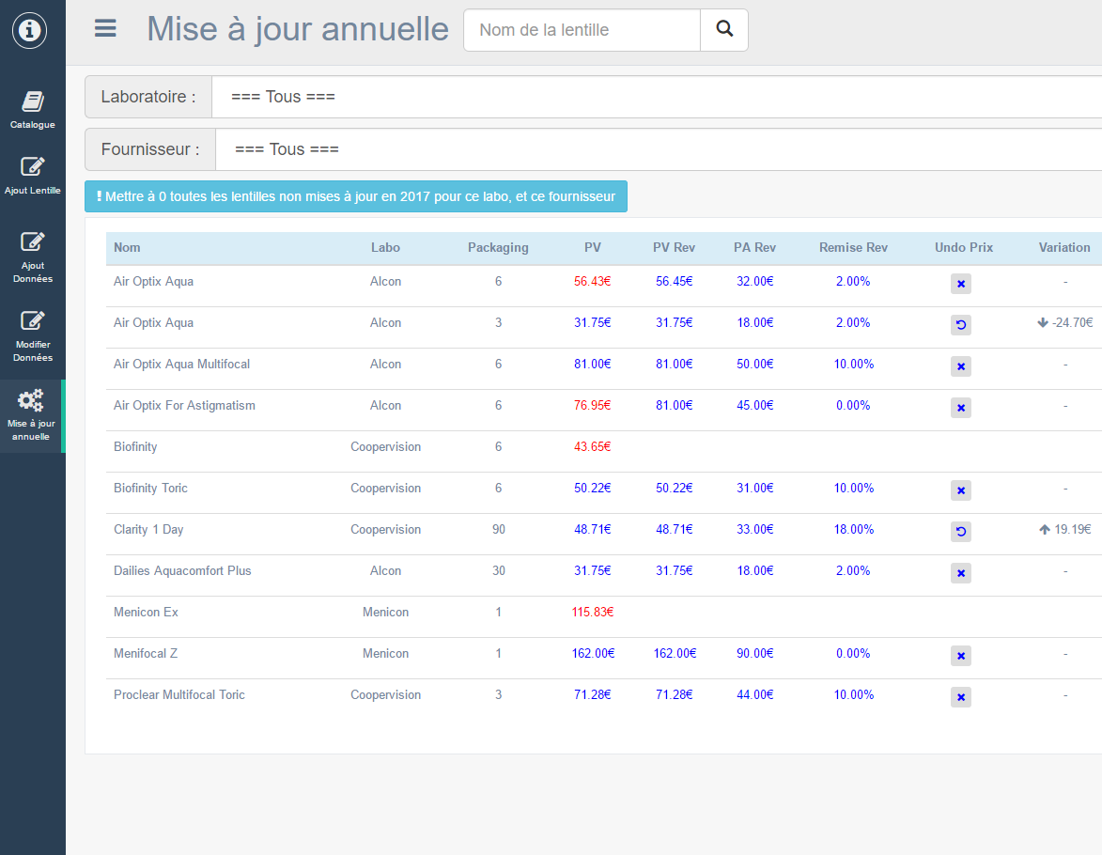Click the Nom de la lentille search field

click(x=582, y=30)
